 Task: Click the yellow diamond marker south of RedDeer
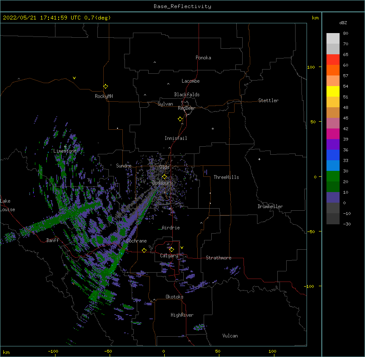tap(180, 119)
